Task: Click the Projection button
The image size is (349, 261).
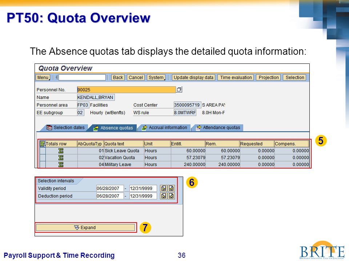Action: pyautogui.click(x=268, y=78)
